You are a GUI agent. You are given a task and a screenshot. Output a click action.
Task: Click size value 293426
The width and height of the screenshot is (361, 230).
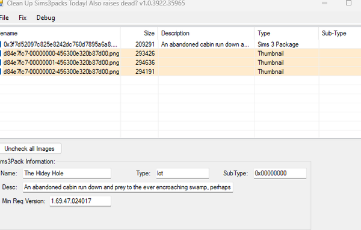[x=145, y=53]
